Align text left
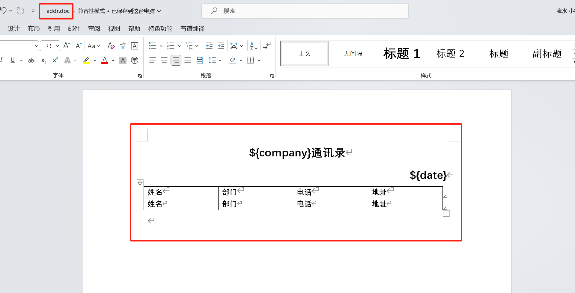The image size is (575, 293). (x=152, y=60)
